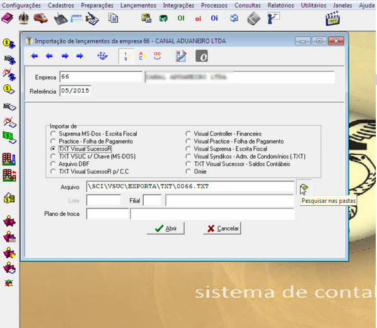Click the dotted search icon in dialog toolbar
The image size is (377, 328).
103,56
